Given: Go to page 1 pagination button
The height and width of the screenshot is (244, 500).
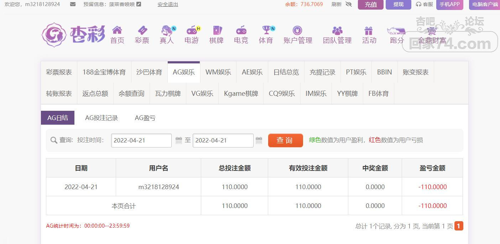Looking at the screenshot, I should coord(459,226).
